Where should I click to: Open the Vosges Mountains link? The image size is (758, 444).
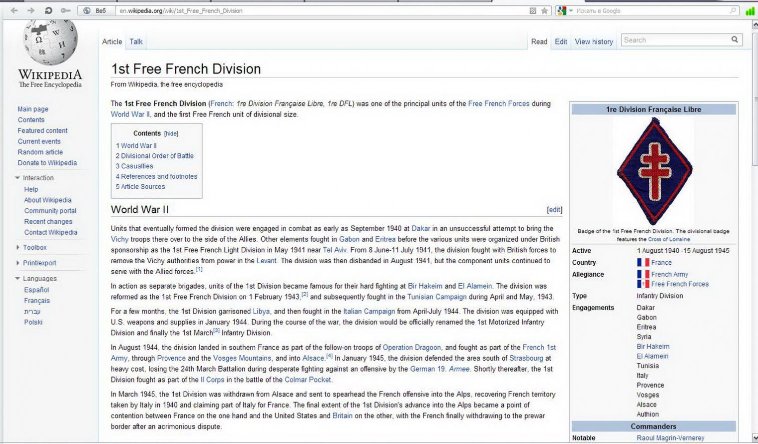pyautogui.click(x=242, y=358)
